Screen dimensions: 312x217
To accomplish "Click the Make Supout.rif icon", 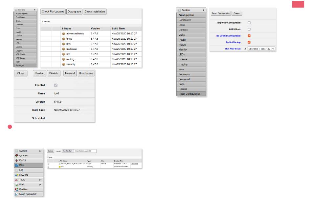I will pyautogui.click(x=16, y=194).
